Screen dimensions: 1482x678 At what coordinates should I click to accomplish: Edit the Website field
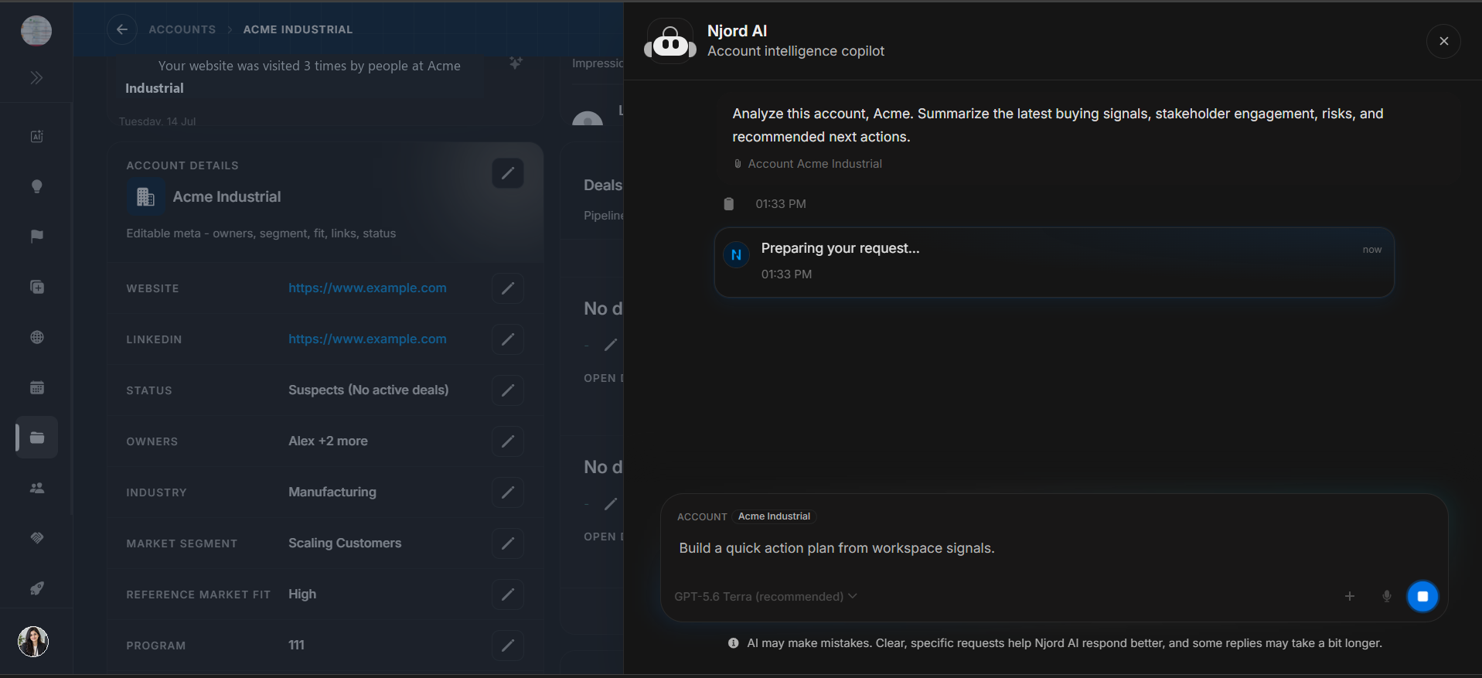pyautogui.click(x=508, y=288)
